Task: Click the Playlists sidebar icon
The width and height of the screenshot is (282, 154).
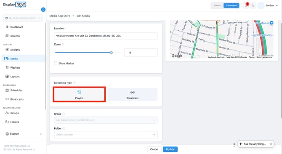Action: [x=7, y=68]
